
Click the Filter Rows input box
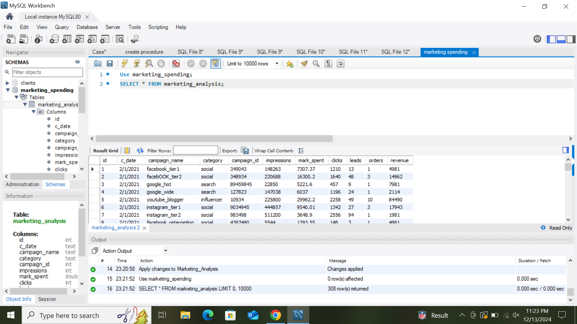[196, 150]
